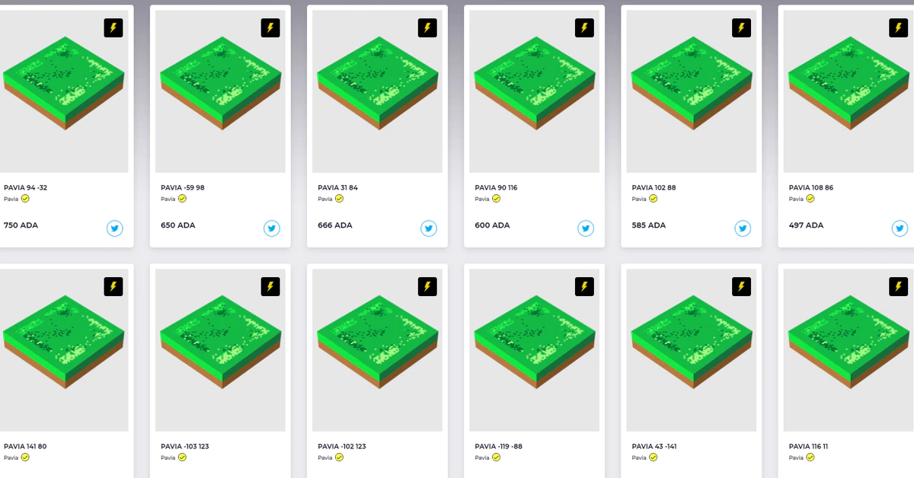Image resolution: width=914 pixels, height=478 pixels.
Task: Click the 497 ADA price on PAVIA 108 86
Action: pos(806,225)
